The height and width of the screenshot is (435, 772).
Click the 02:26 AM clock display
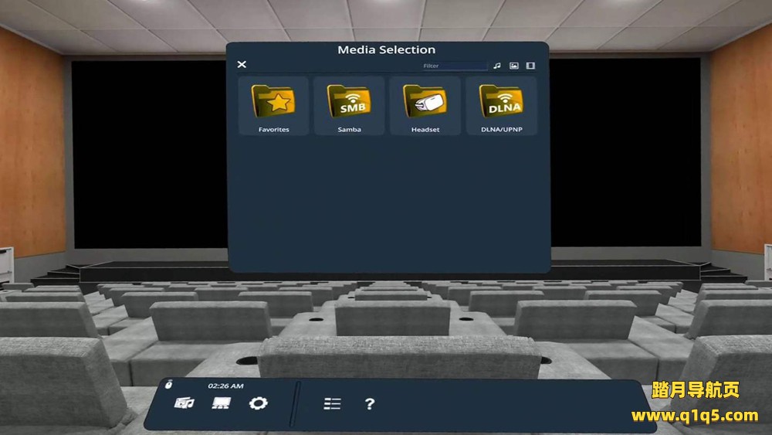click(x=225, y=386)
